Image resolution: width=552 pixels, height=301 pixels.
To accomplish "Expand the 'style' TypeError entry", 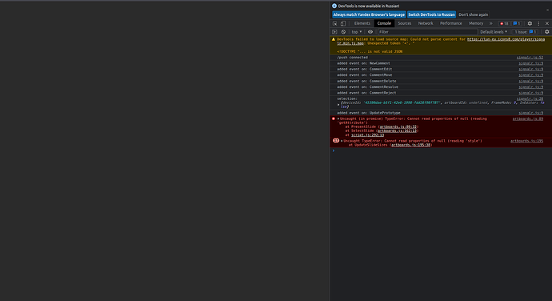I will click(342, 141).
